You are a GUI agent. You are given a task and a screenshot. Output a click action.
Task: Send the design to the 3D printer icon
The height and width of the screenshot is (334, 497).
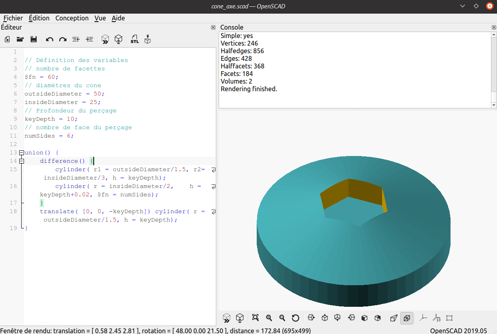[x=148, y=39]
